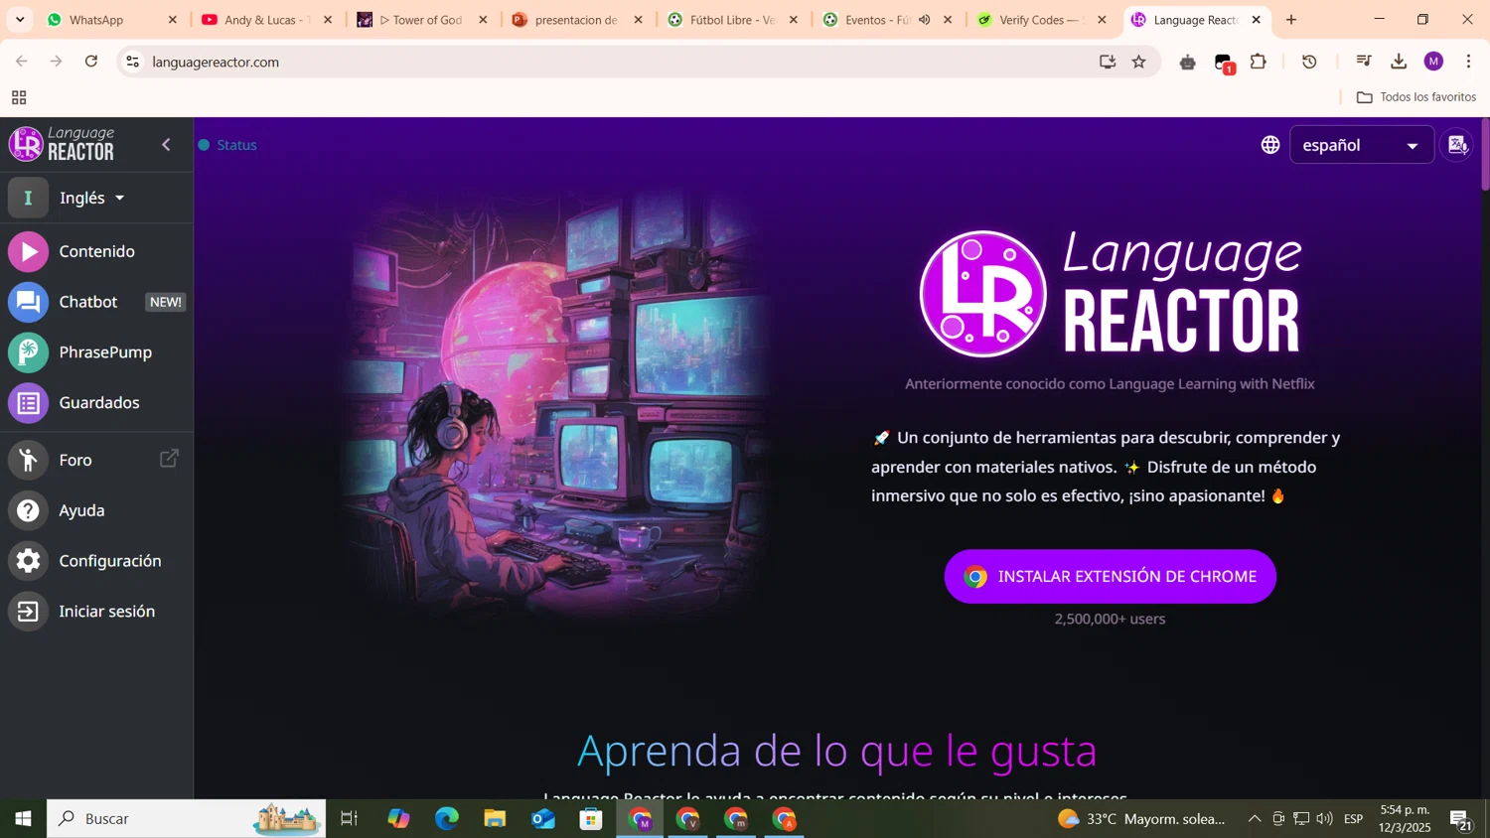
Task: Open the apps grid in bookmarks bar
Action: point(19,97)
